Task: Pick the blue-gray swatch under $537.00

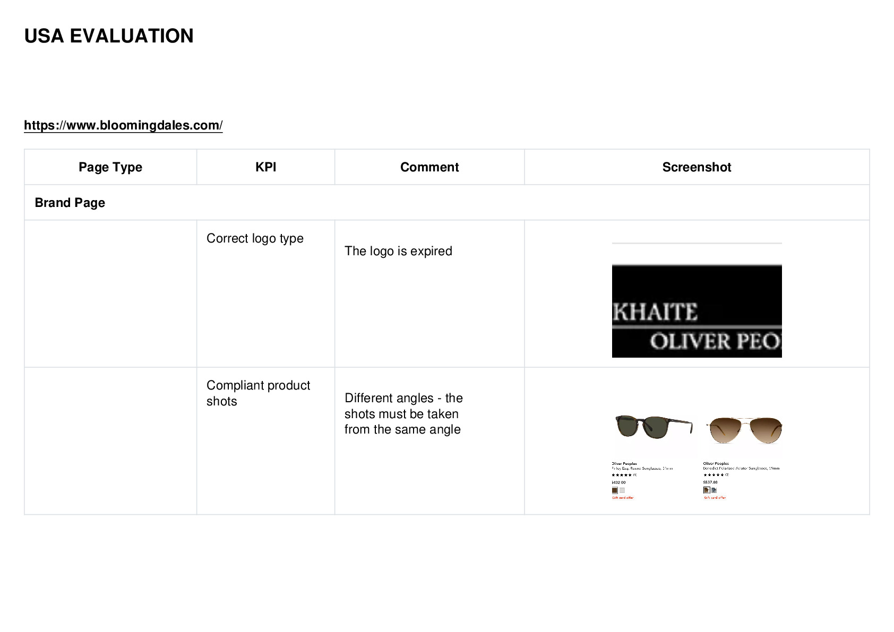Action: pos(714,490)
